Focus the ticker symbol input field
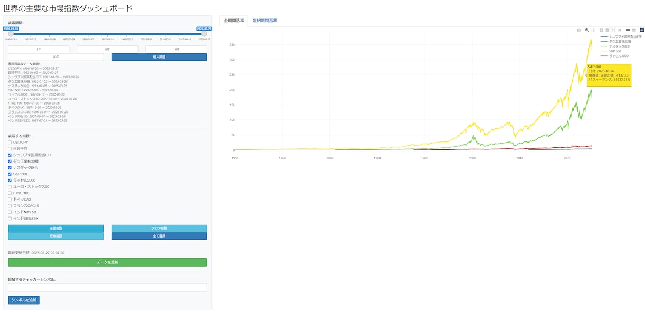Viewport: 645px width, 312px height. point(107,288)
